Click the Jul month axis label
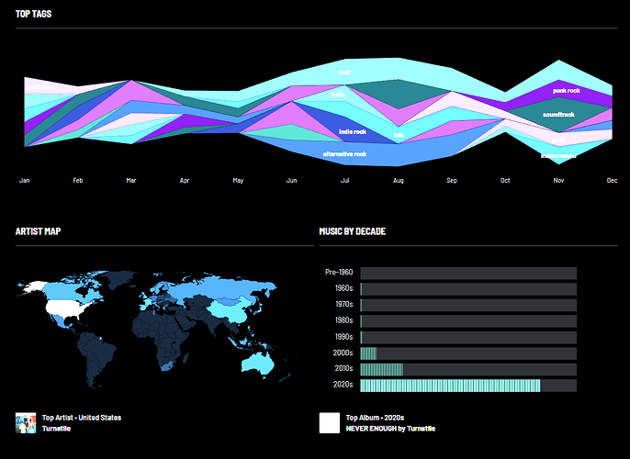This screenshot has height=459, width=630. [x=344, y=181]
